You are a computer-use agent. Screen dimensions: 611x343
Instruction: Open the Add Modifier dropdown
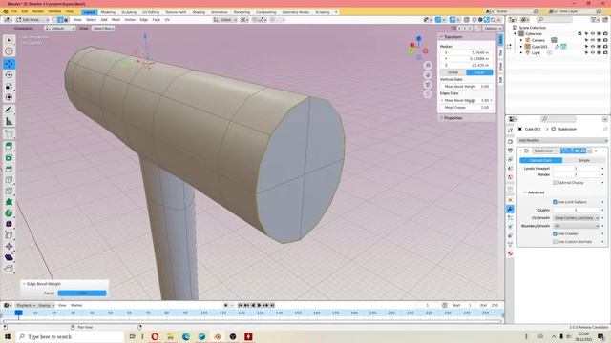click(562, 140)
